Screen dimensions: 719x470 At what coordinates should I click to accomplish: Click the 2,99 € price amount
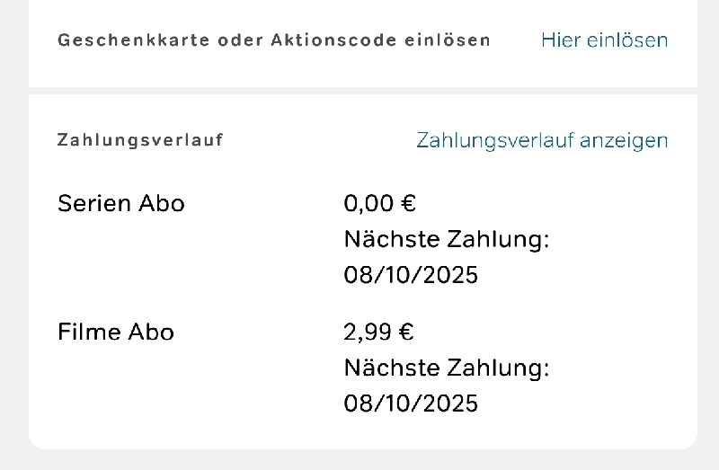378,333
